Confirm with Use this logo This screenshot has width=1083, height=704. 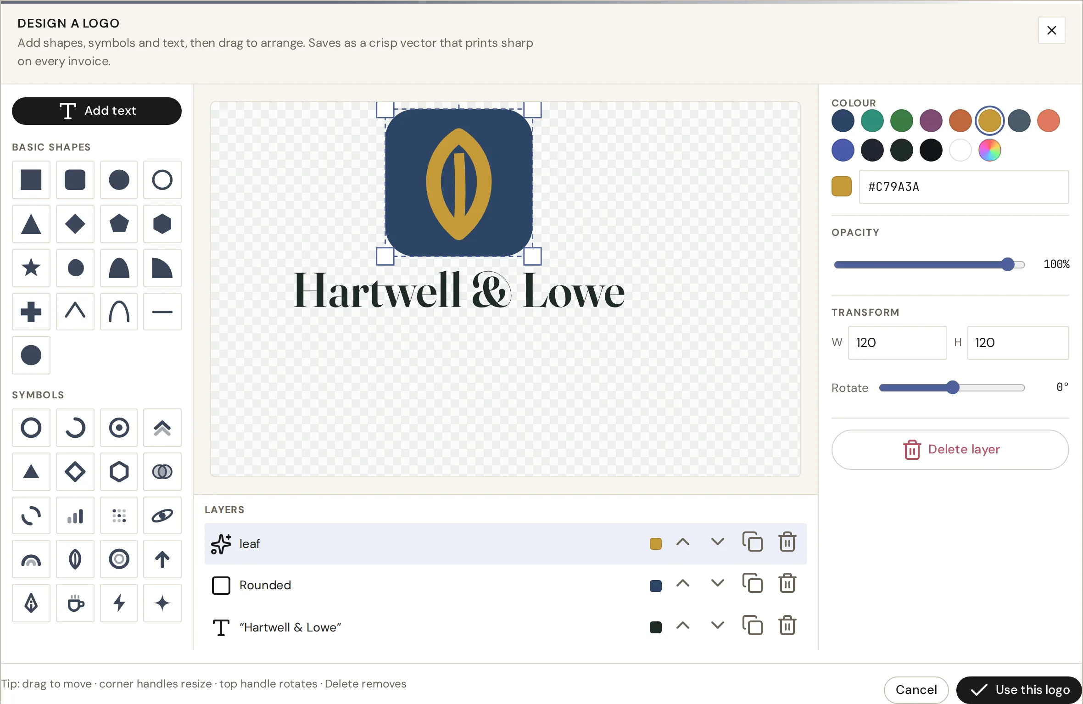[x=1019, y=689]
